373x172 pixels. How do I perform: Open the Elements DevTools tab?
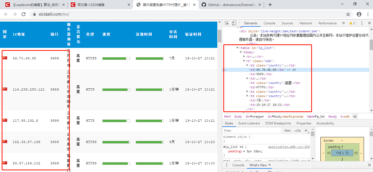coord(251,23)
